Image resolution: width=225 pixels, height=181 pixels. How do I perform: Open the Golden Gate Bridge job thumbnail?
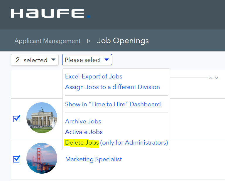(x=42, y=158)
